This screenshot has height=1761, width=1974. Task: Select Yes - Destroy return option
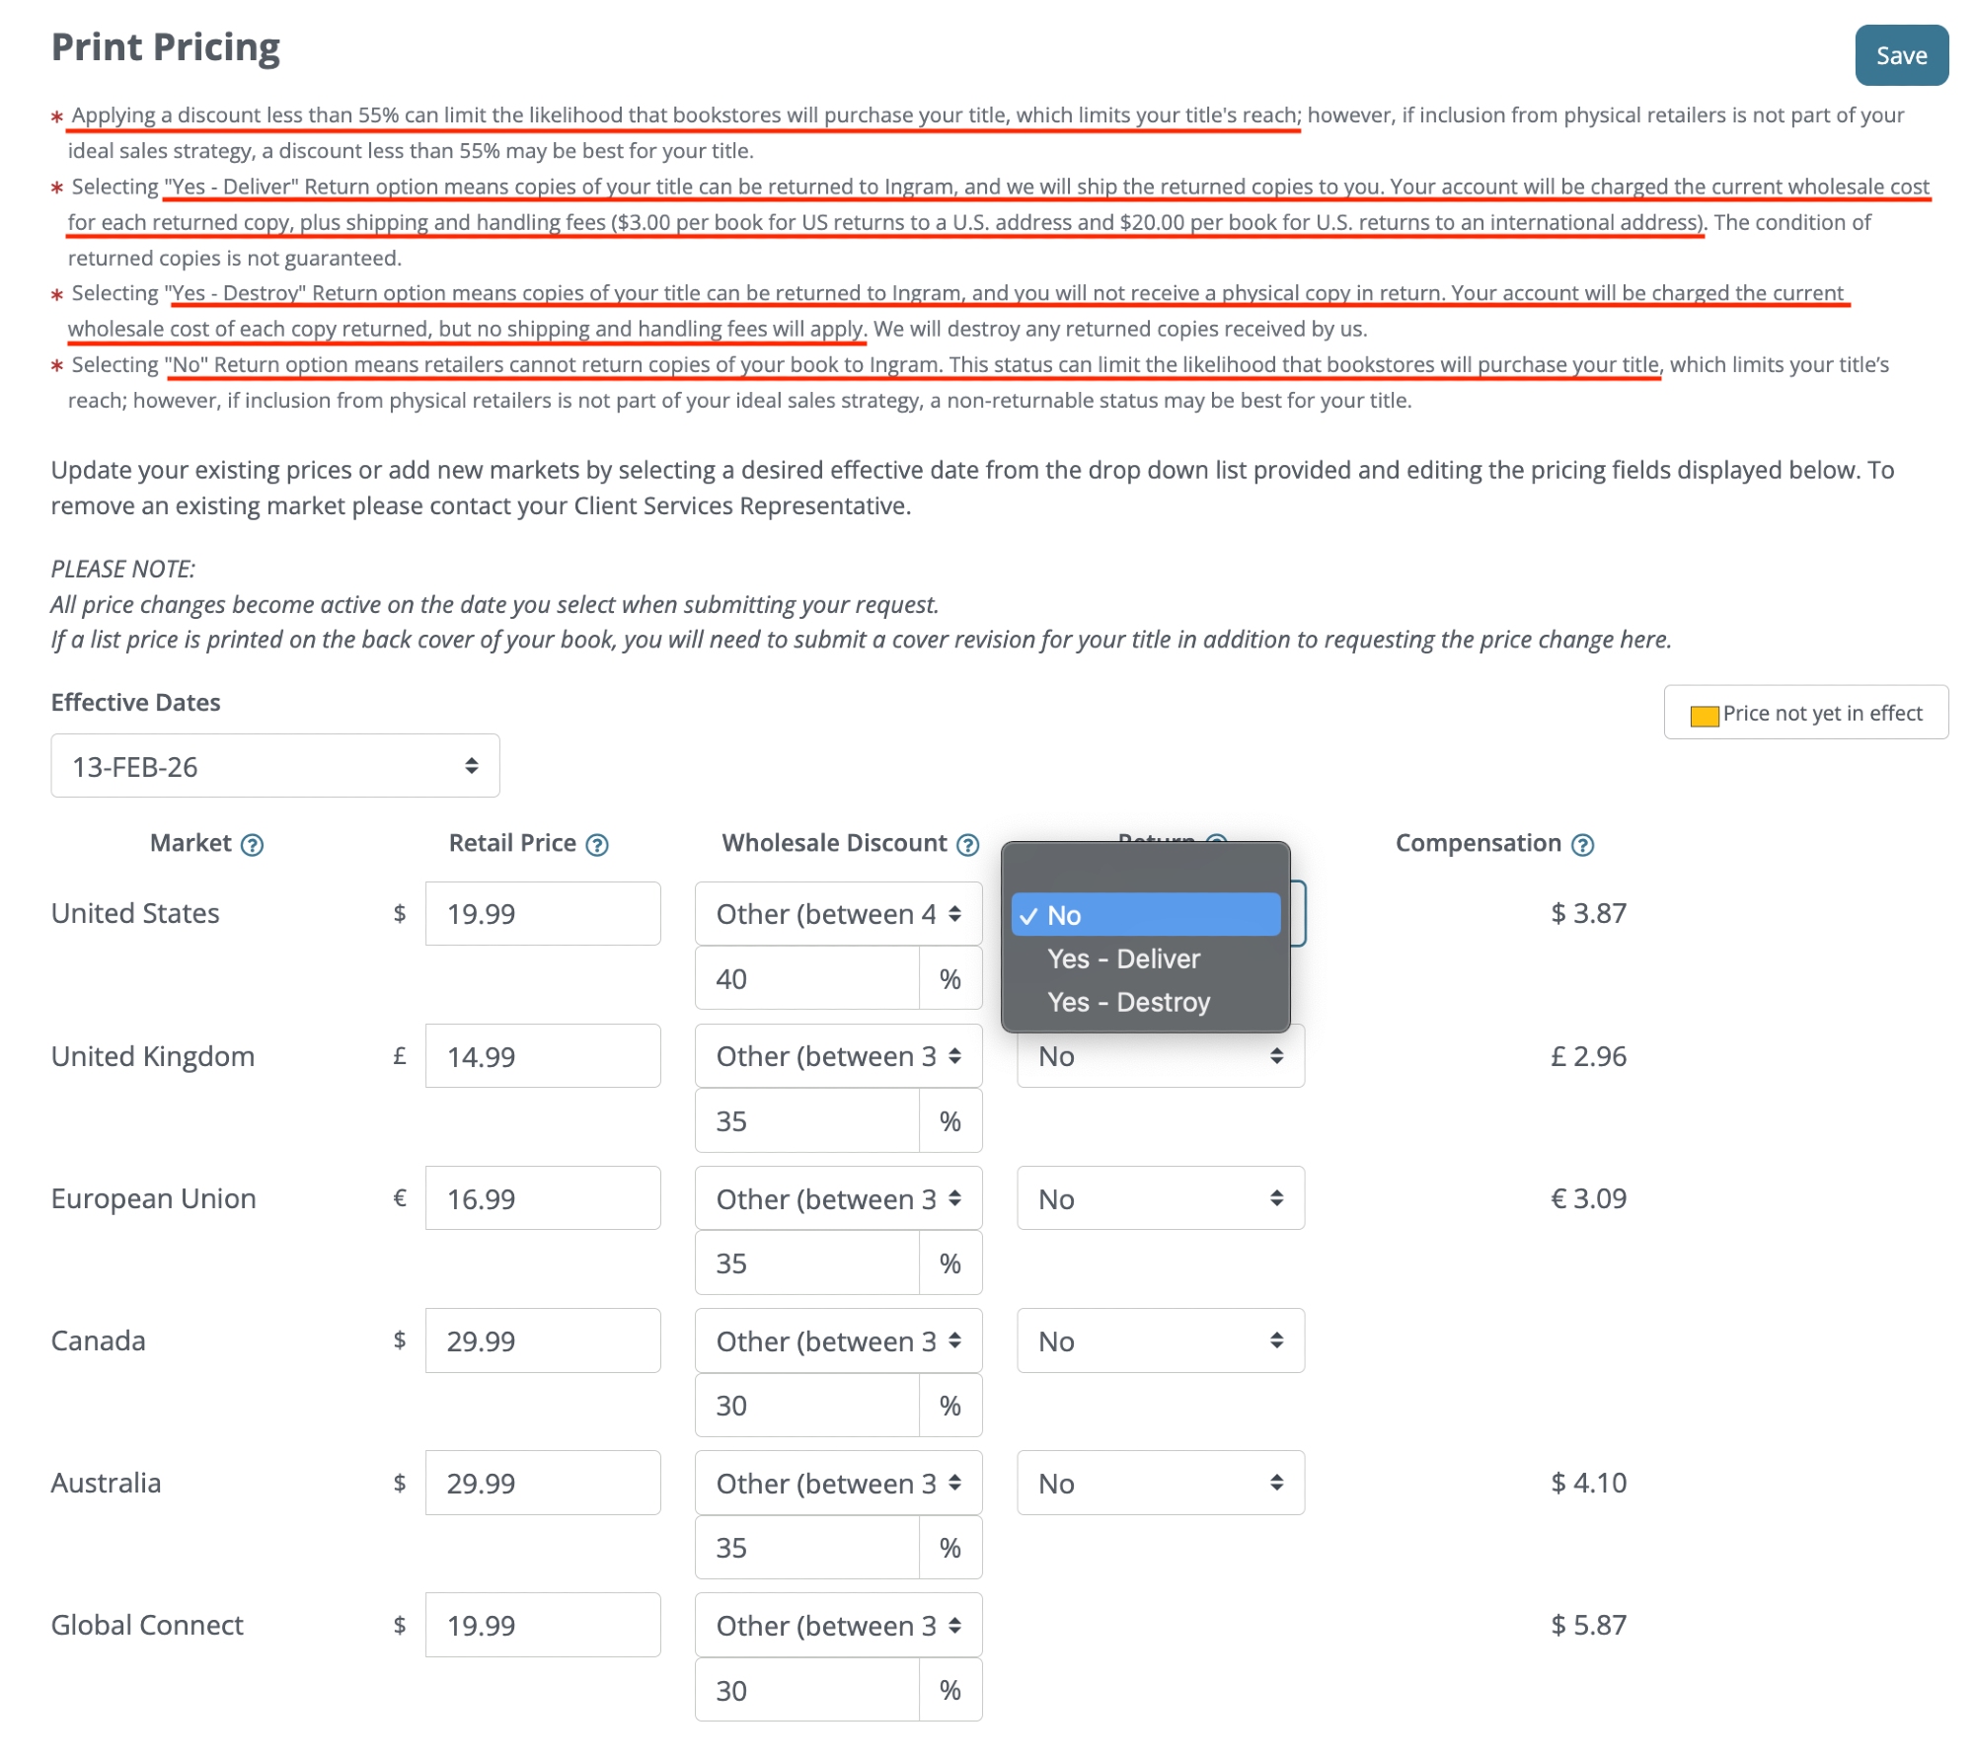1128,1002
